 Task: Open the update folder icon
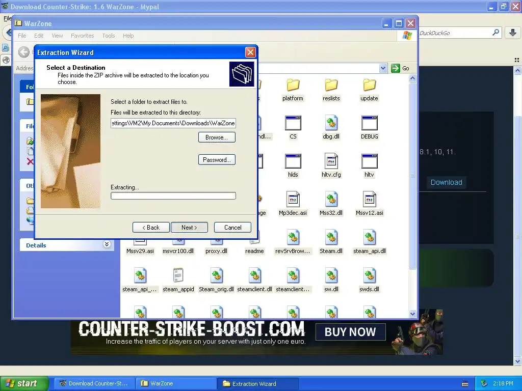click(369, 85)
